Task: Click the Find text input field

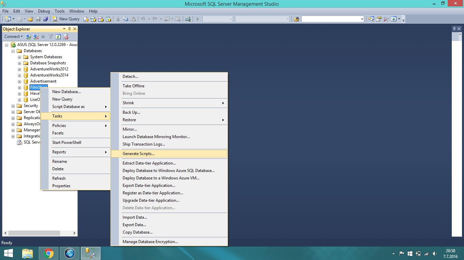Action: coord(331,19)
